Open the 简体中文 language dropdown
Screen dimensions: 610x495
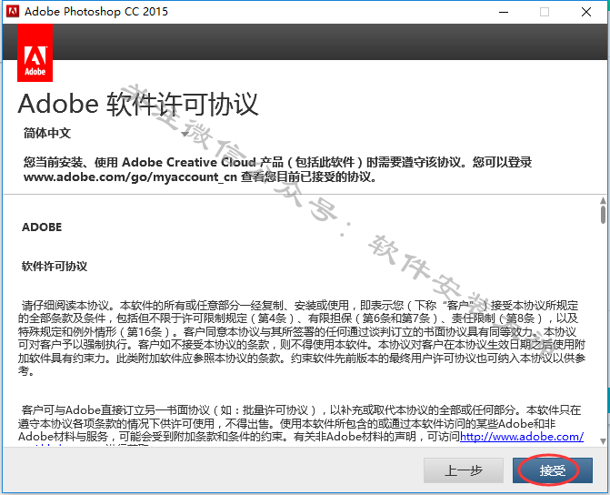105,133
